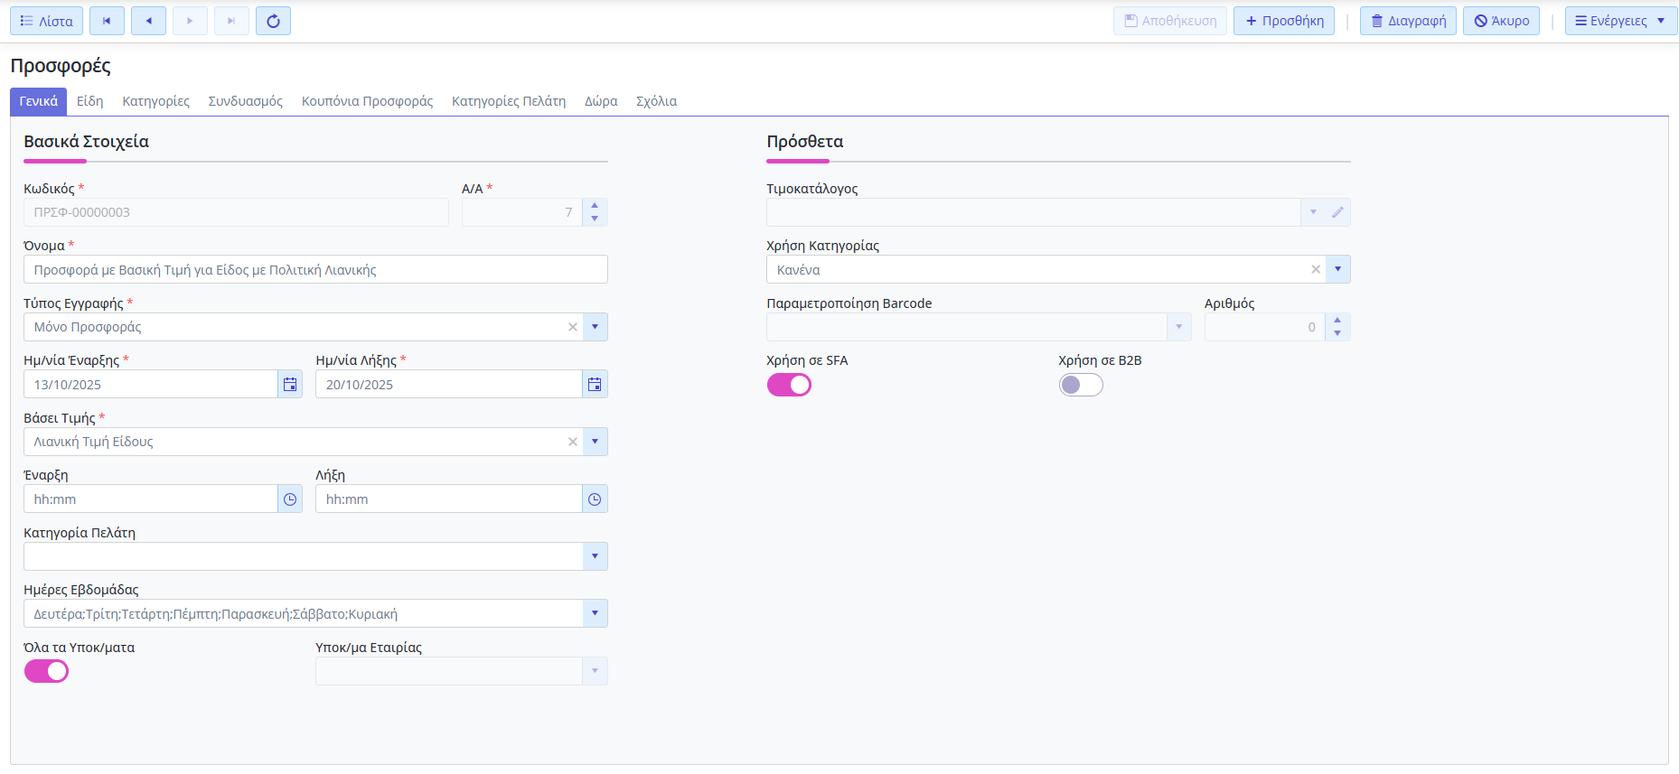Clear the Χρήση Κατηγορίας value
Image resolution: width=1679 pixels, height=774 pixels.
[x=1316, y=269]
